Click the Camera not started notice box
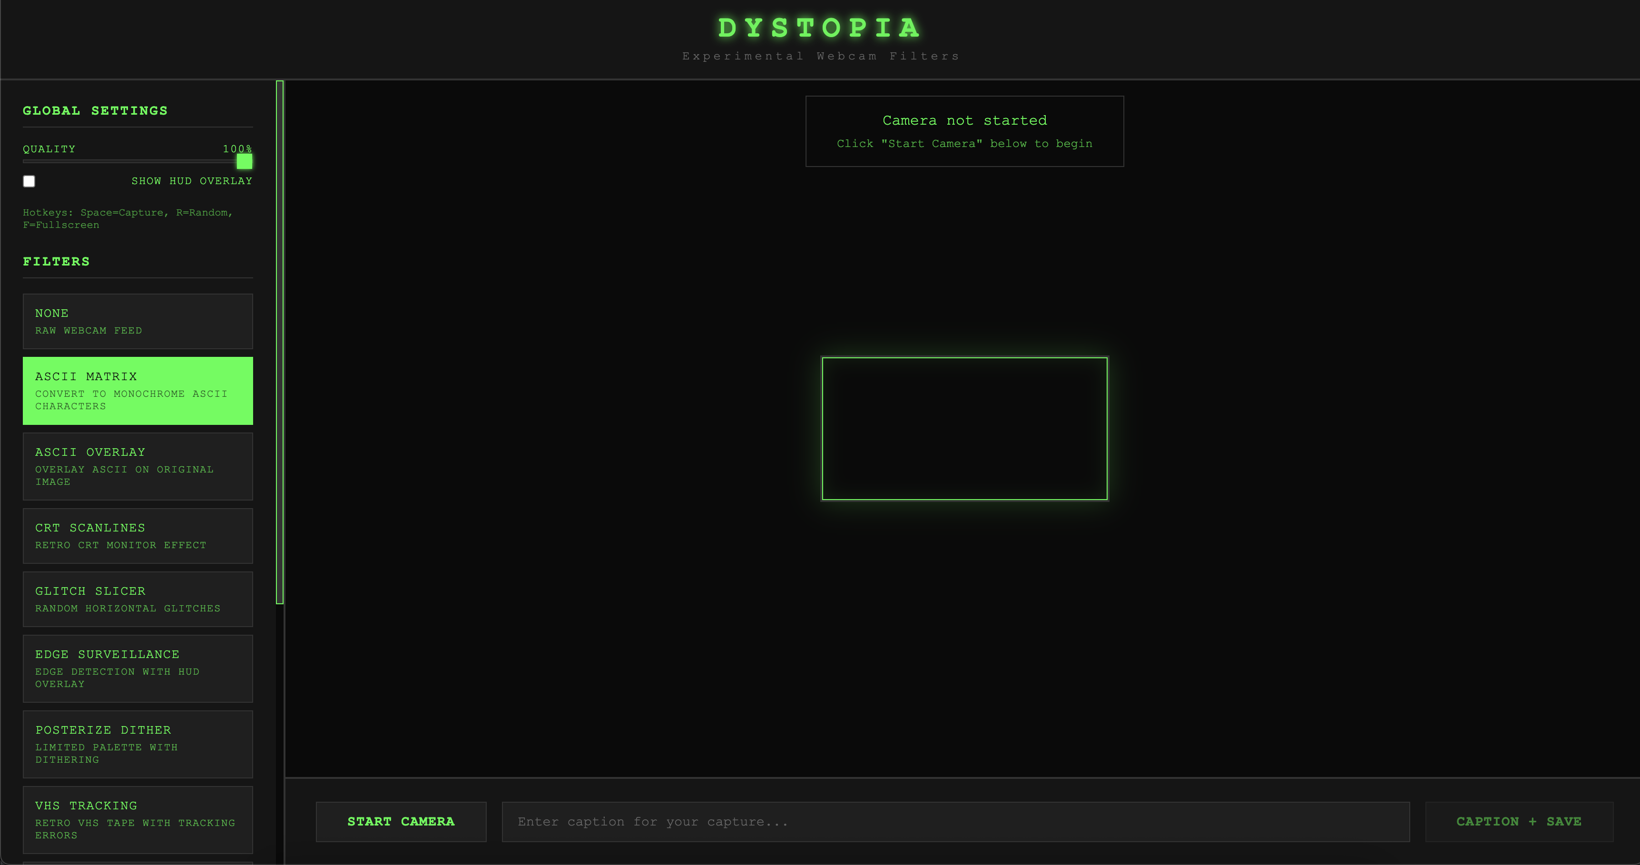 pos(964,131)
